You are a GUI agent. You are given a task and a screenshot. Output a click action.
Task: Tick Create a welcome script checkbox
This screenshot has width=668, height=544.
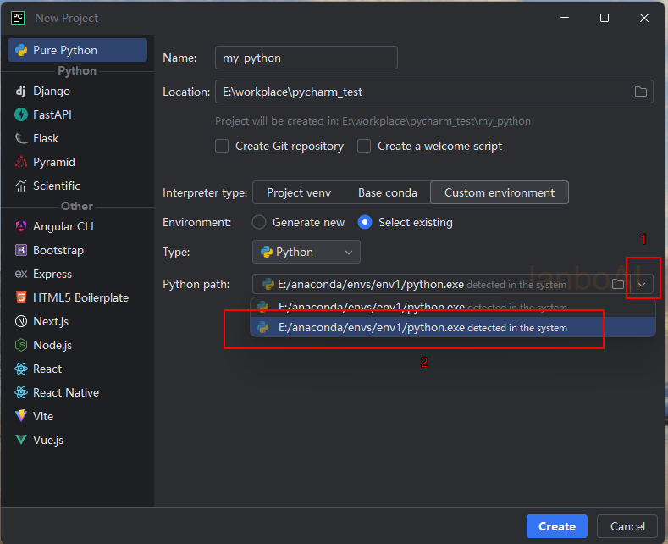[364, 146]
